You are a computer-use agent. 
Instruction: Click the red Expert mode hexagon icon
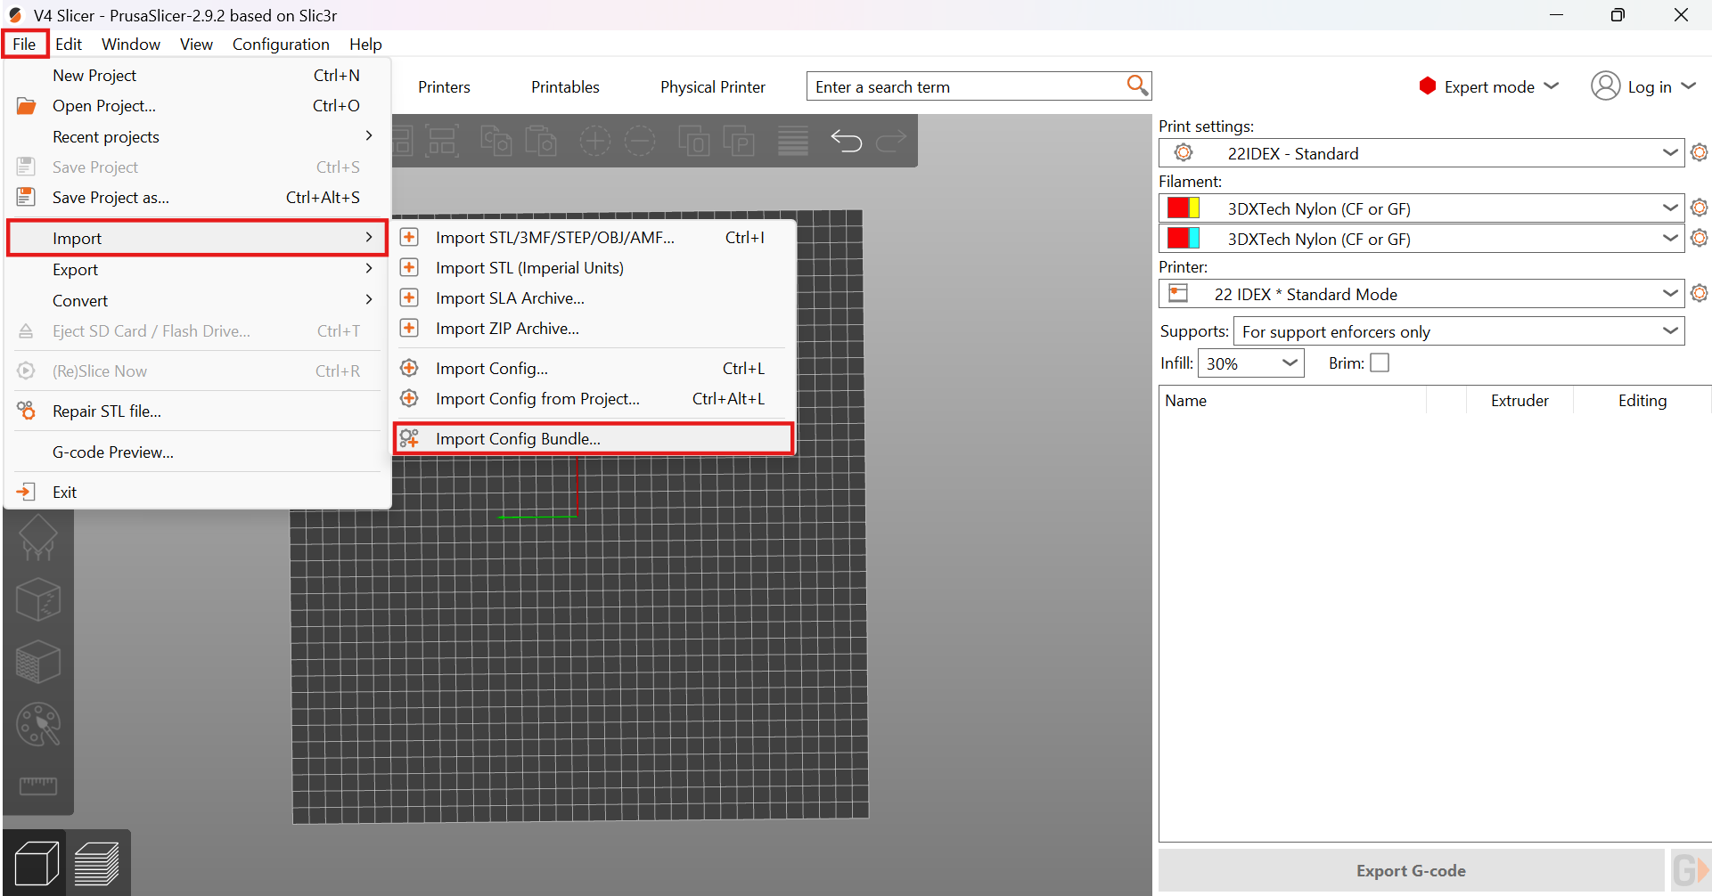point(1428,86)
